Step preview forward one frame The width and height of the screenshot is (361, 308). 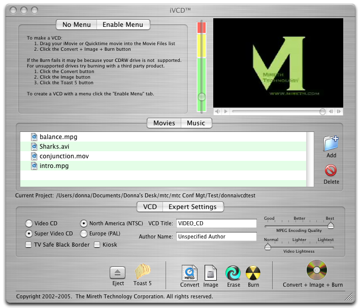point(339,112)
